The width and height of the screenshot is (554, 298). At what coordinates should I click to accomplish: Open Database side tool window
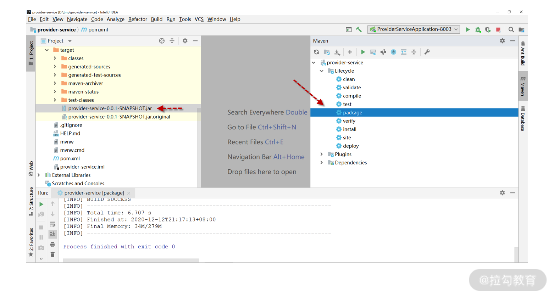click(x=523, y=119)
